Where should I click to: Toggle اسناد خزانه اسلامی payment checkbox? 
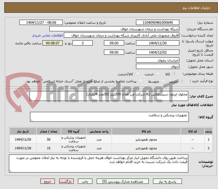pyautogui.click(x=140, y=81)
